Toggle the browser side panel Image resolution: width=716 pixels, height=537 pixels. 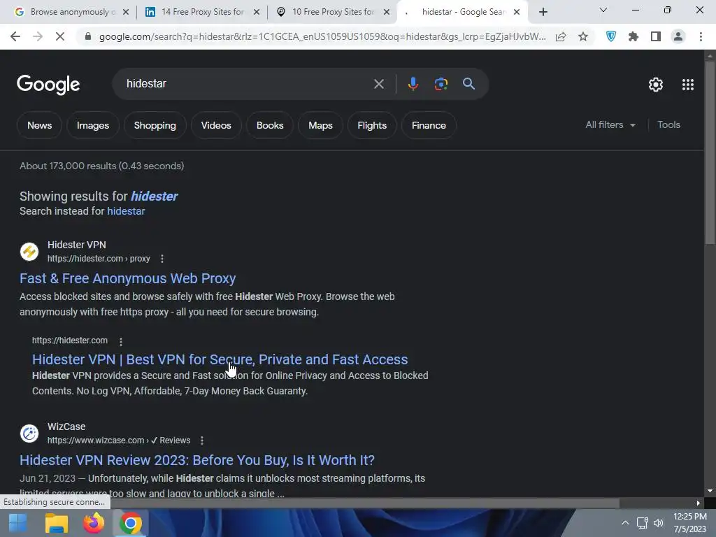click(656, 36)
